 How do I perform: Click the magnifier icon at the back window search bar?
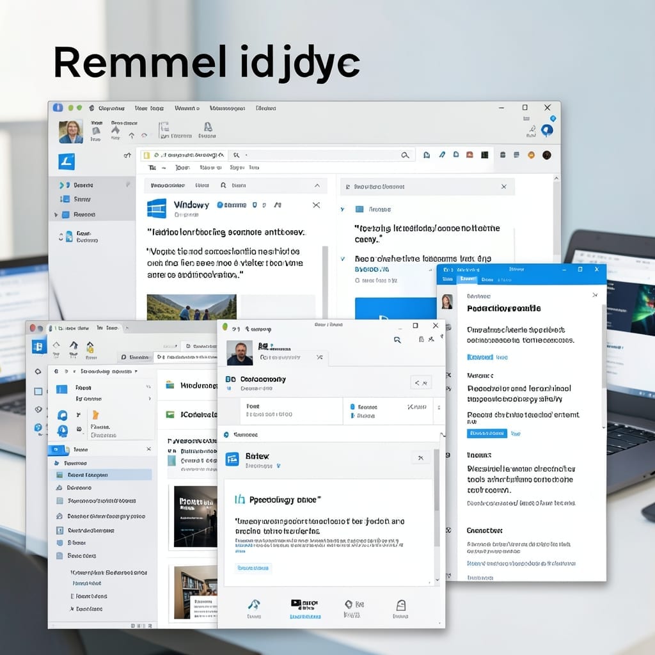[x=405, y=155]
